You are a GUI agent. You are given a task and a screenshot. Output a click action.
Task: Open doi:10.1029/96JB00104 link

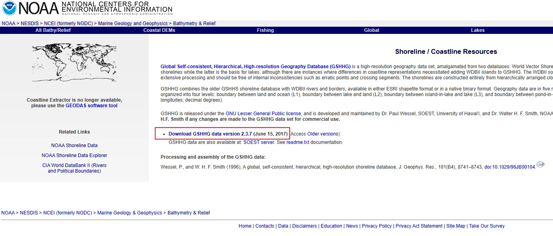pyautogui.click(x=510, y=167)
